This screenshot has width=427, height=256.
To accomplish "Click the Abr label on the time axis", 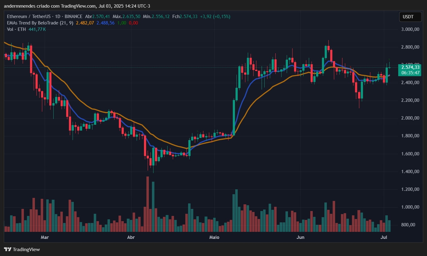I will tap(131, 237).
